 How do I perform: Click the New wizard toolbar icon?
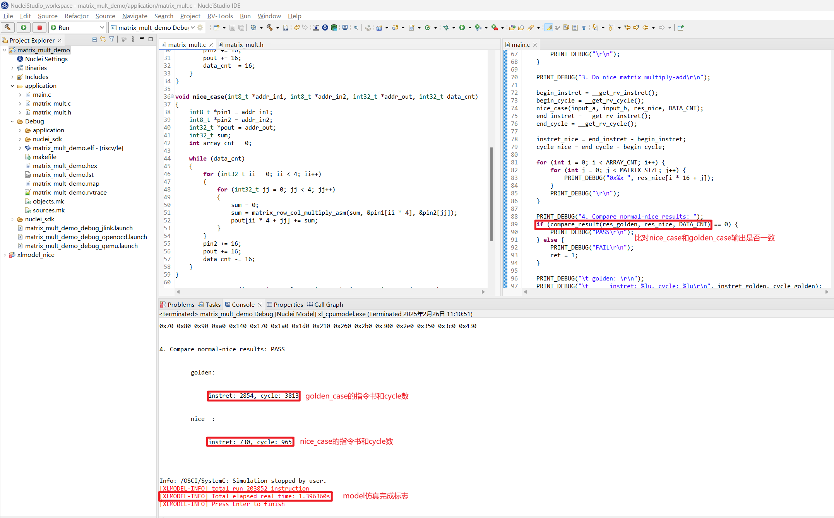pyautogui.click(x=216, y=27)
